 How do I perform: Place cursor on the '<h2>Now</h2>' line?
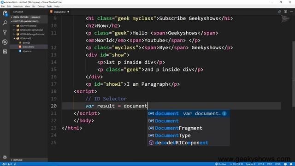pos(103,26)
